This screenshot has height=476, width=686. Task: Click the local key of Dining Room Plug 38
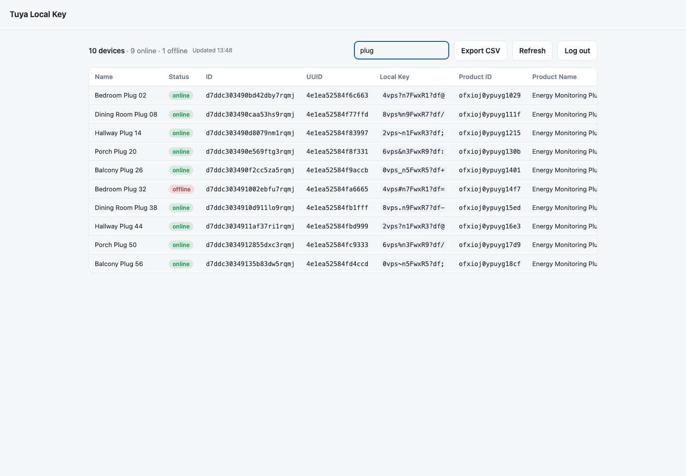point(414,208)
